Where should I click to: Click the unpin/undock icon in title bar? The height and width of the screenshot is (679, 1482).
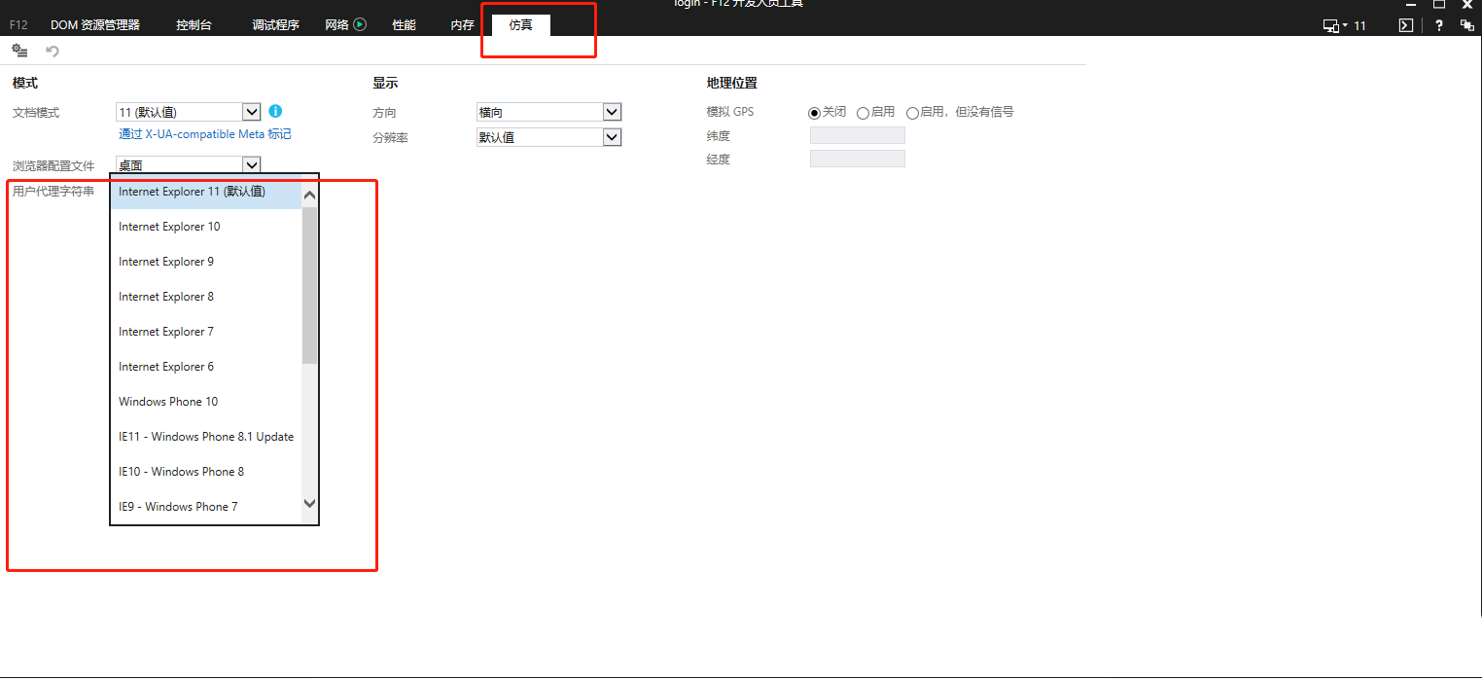point(1468,24)
